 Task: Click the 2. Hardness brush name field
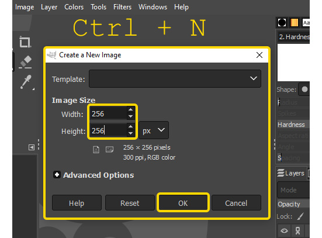coord(293,37)
